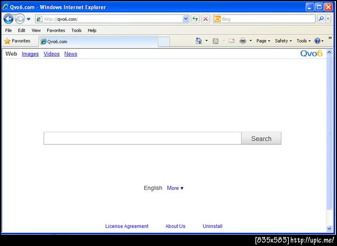
Task: Refresh the page with green arrows icon
Action: pos(195,19)
